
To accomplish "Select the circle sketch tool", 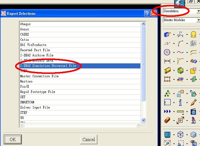I will (167, 52).
